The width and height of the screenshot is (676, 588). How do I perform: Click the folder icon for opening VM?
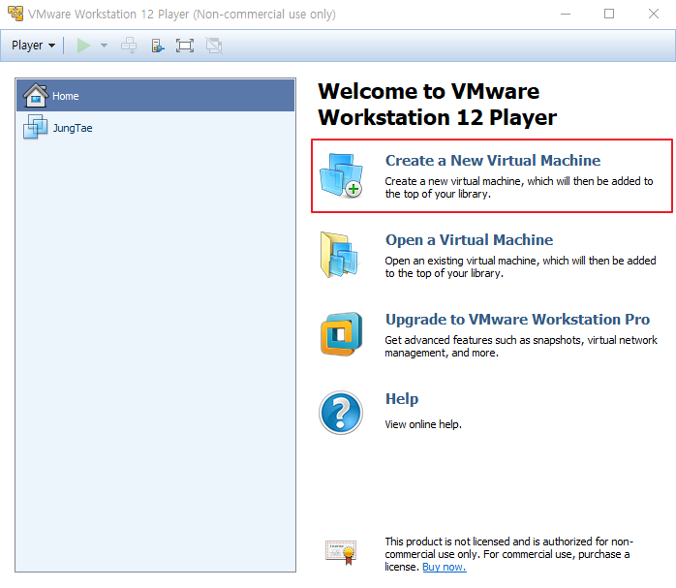coord(339,255)
